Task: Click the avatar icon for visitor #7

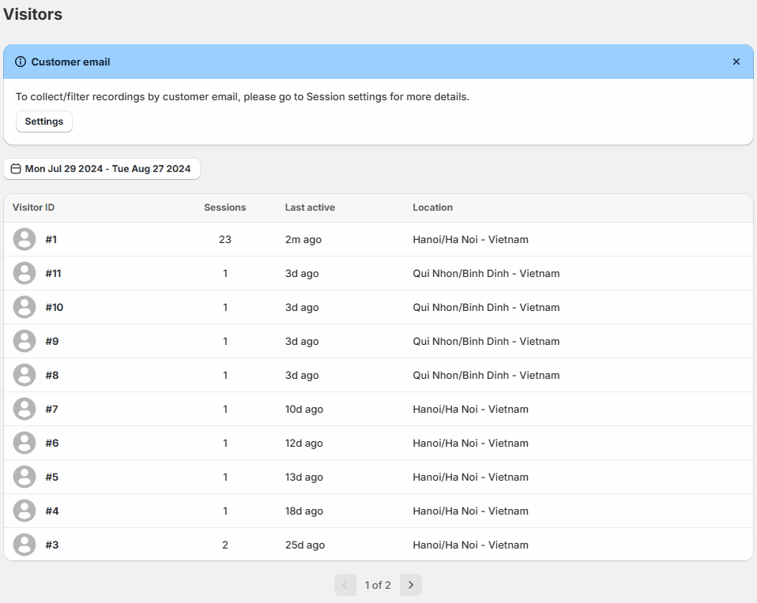Action: coord(24,409)
